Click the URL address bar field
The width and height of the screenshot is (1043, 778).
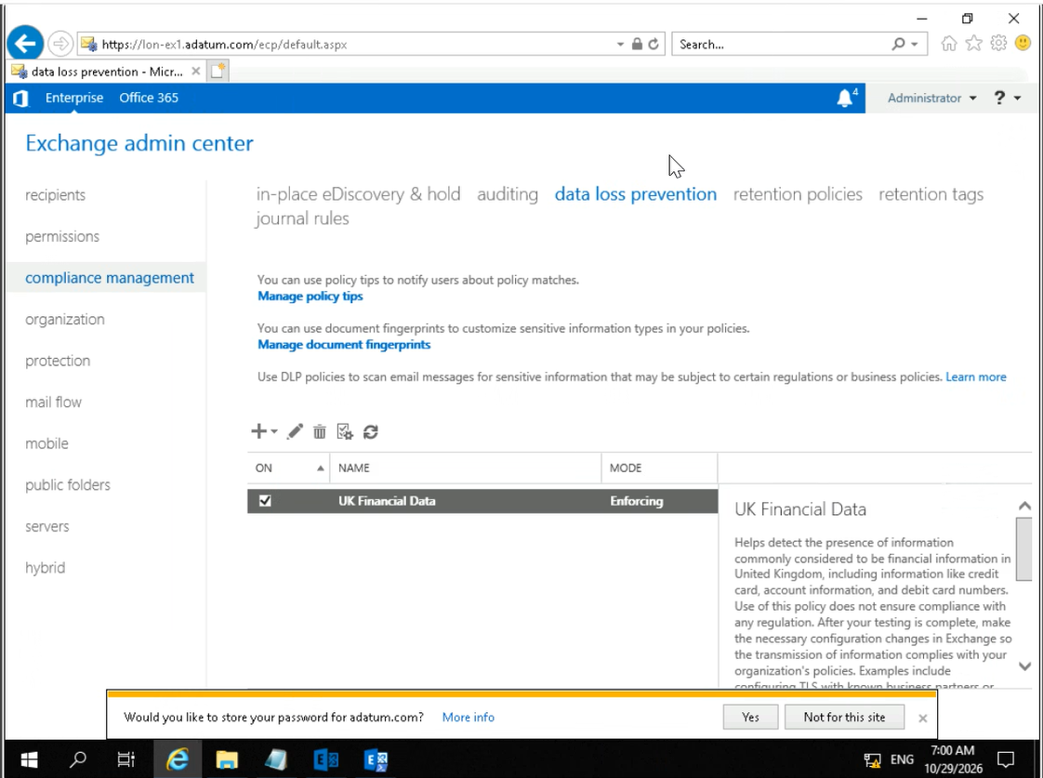tap(346, 44)
